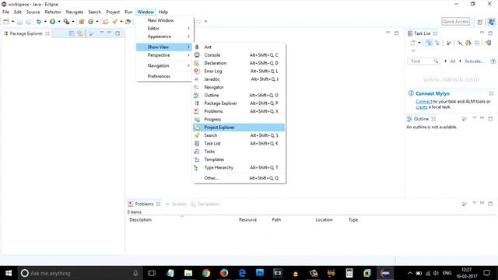Click the Java perspective icon

click(491, 22)
